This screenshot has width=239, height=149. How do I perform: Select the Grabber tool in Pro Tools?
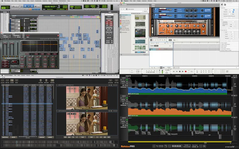pos(32,6)
